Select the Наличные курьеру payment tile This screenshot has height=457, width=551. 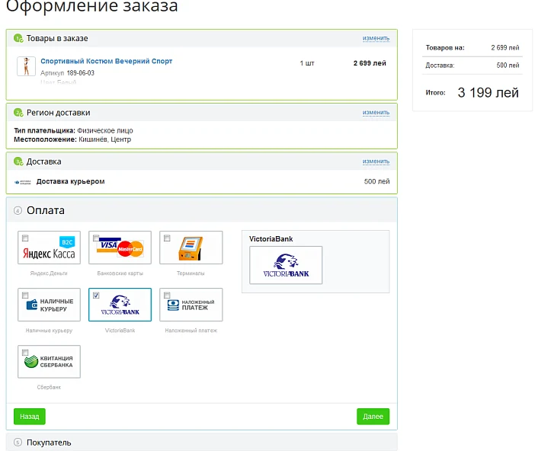pos(50,305)
